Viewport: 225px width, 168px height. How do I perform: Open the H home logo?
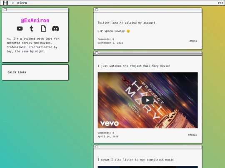[x=5, y=3]
